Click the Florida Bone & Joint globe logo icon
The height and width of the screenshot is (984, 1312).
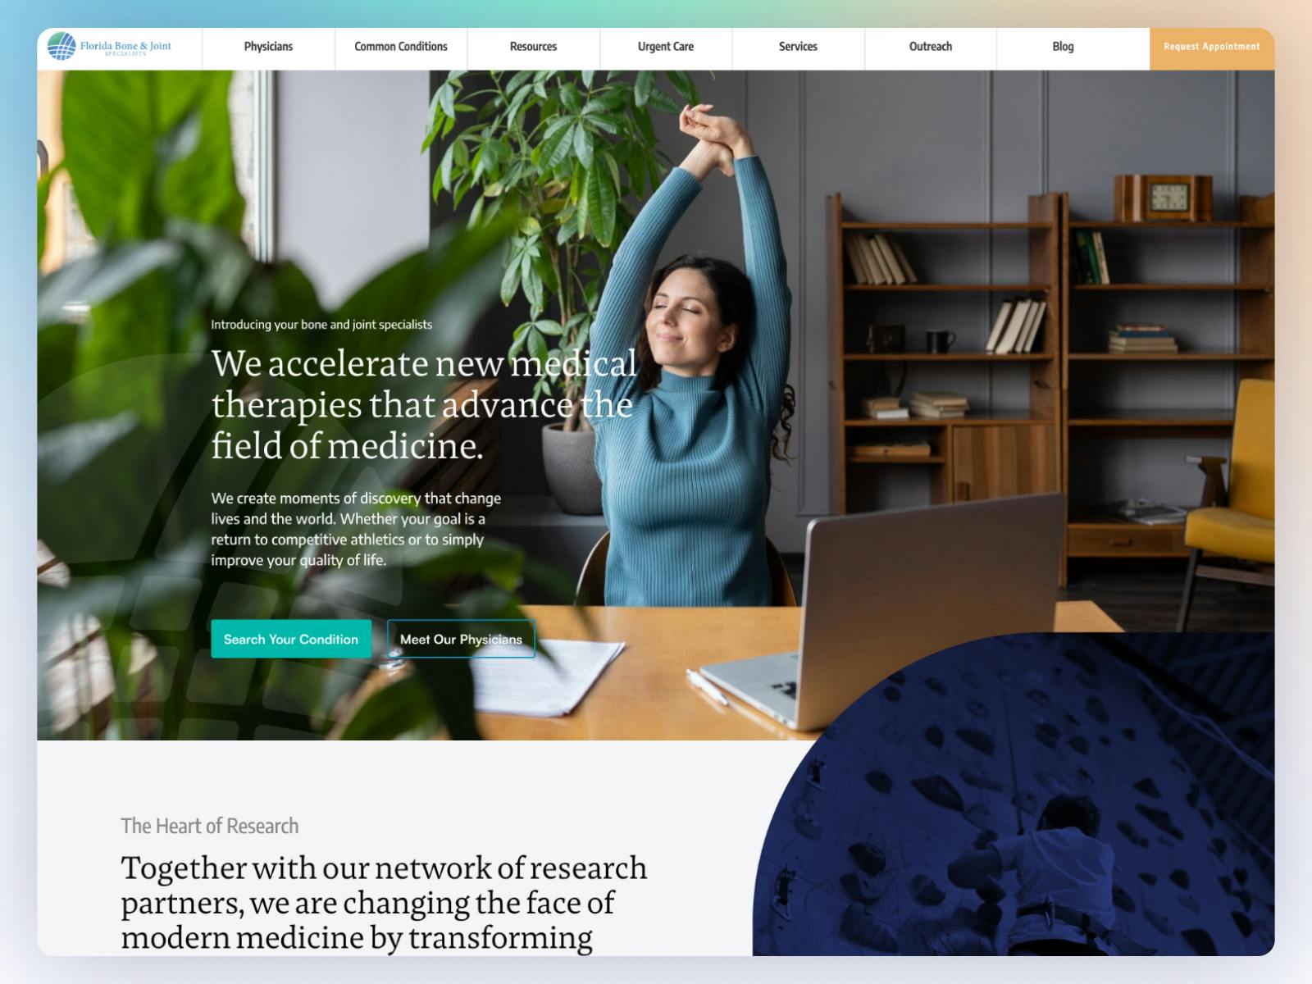click(x=61, y=47)
